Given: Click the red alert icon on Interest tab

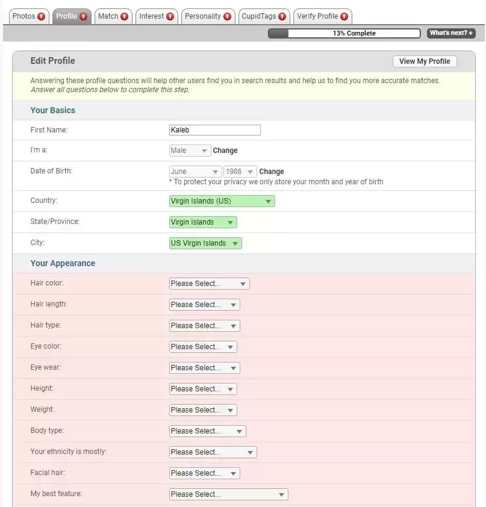Looking at the screenshot, I should pyautogui.click(x=170, y=16).
